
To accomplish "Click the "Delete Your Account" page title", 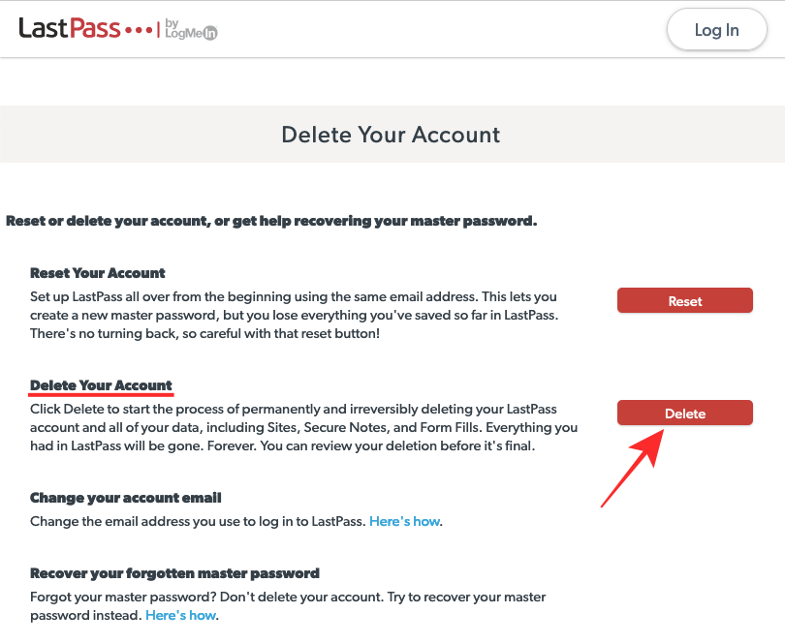I will [x=391, y=135].
